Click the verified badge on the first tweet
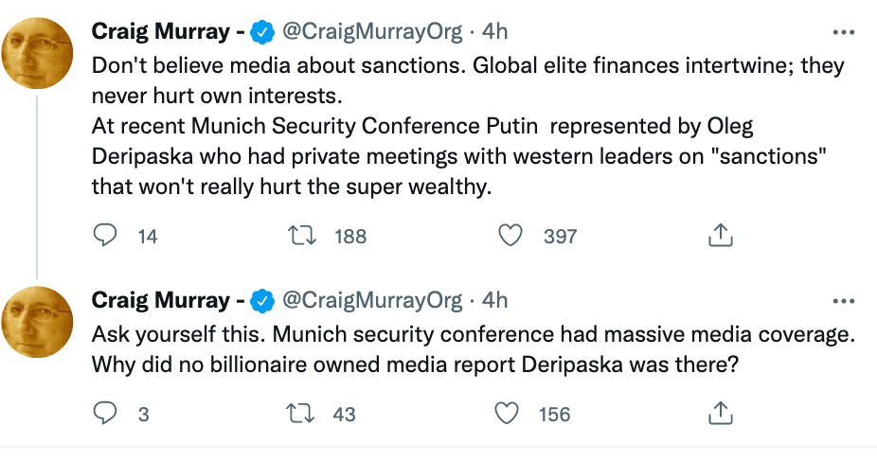 click(262, 32)
